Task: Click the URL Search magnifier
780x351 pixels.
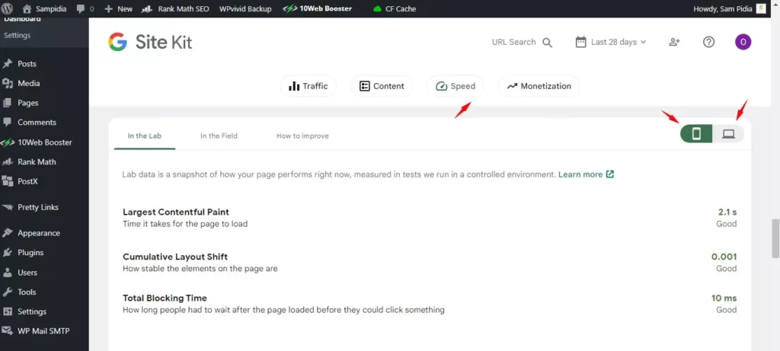Action: point(547,43)
